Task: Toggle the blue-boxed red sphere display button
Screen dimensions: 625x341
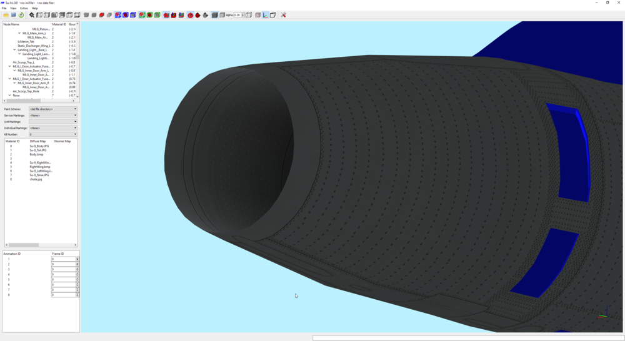Action: point(126,15)
